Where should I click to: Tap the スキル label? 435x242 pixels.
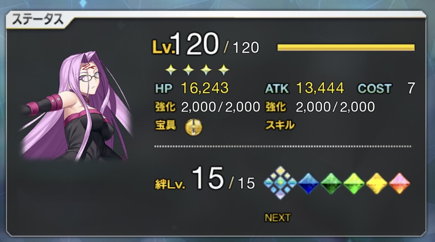point(280,125)
